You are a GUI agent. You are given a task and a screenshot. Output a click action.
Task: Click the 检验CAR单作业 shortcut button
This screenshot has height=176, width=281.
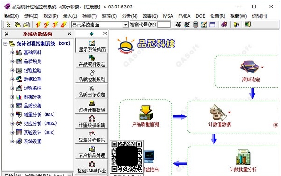(92, 167)
